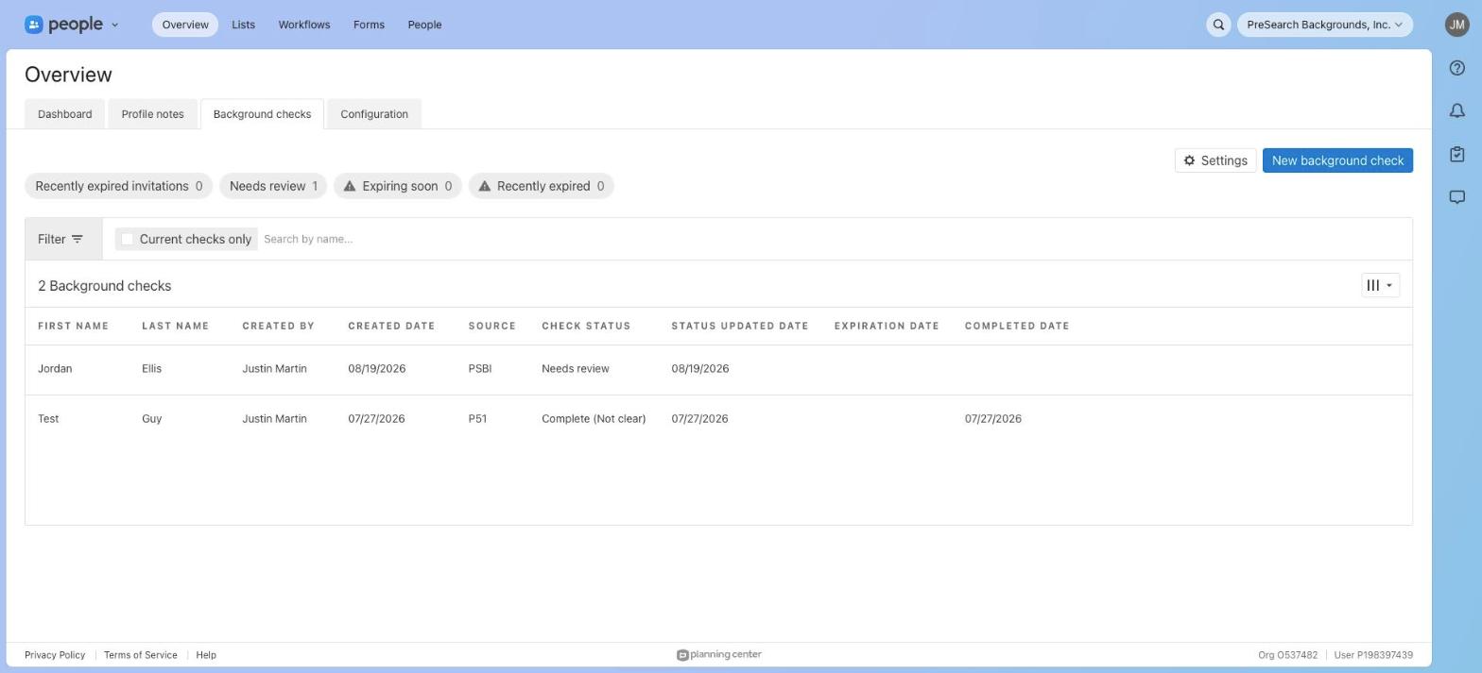1482x673 pixels.
Task: Click the Search by name field
Action: (832, 239)
